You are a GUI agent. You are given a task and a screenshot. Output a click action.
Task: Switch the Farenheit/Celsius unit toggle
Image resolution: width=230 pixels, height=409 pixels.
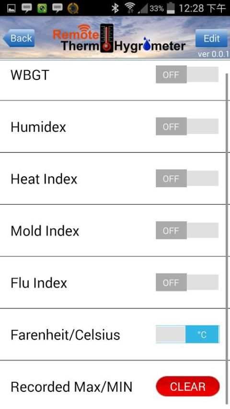[x=187, y=334]
